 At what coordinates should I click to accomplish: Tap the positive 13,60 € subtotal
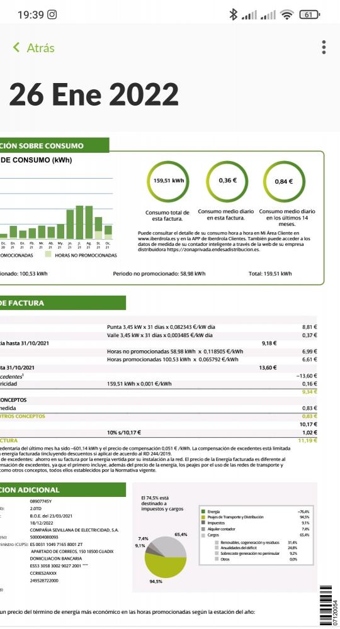268,367
